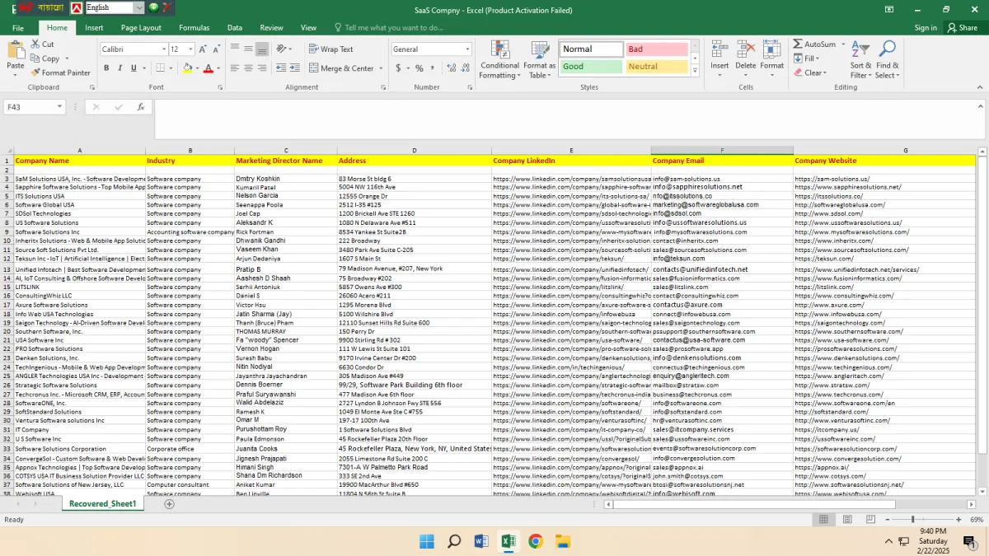Expand the cell styles gallery arrow
The image size is (989, 556).
pos(695,71)
